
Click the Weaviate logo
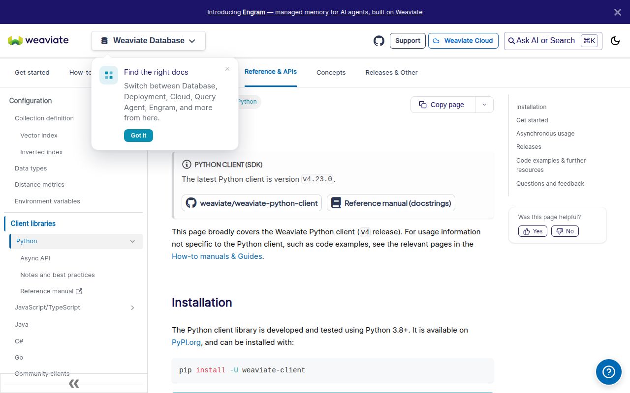38,40
